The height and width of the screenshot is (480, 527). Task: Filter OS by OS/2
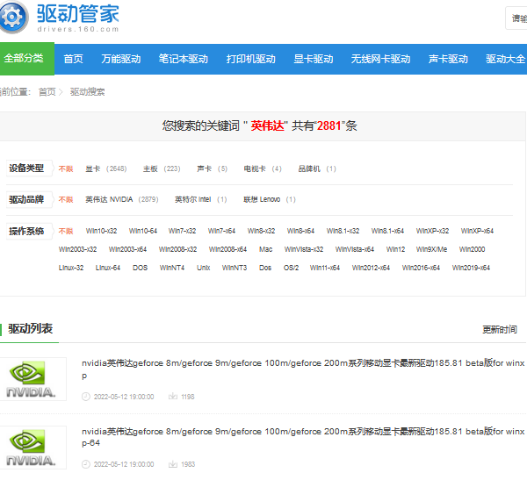point(291,268)
